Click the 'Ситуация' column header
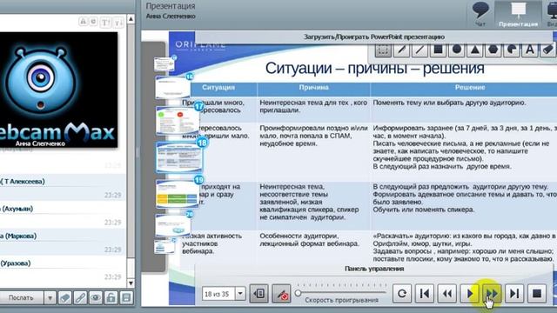The width and height of the screenshot is (557, 313). tap(218, 87)
